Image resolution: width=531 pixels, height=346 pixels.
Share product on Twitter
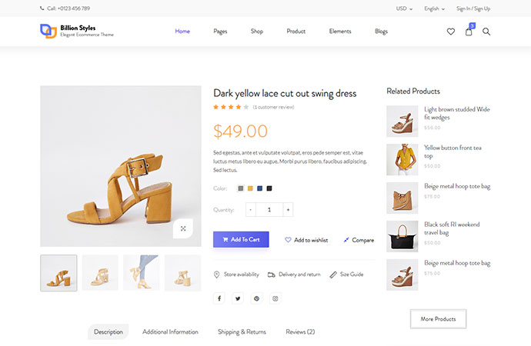[x=238, y=298]
